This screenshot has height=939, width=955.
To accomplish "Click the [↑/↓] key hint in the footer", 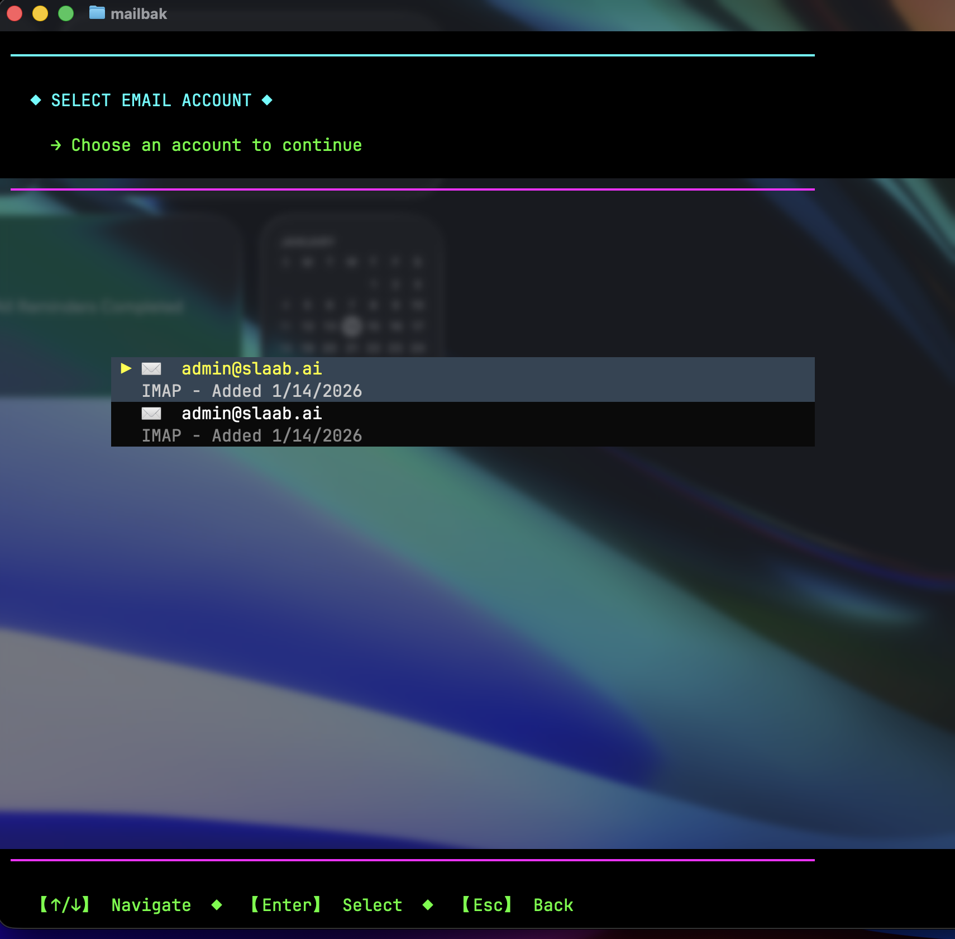I will 65,905.
